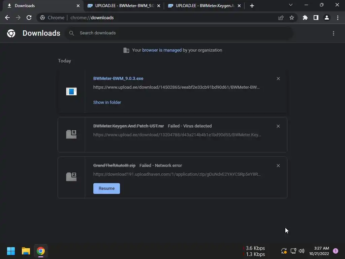Open Chrome's three-dot main menu
The height and width of the screenshot is (259, 345).
(338, 18)
